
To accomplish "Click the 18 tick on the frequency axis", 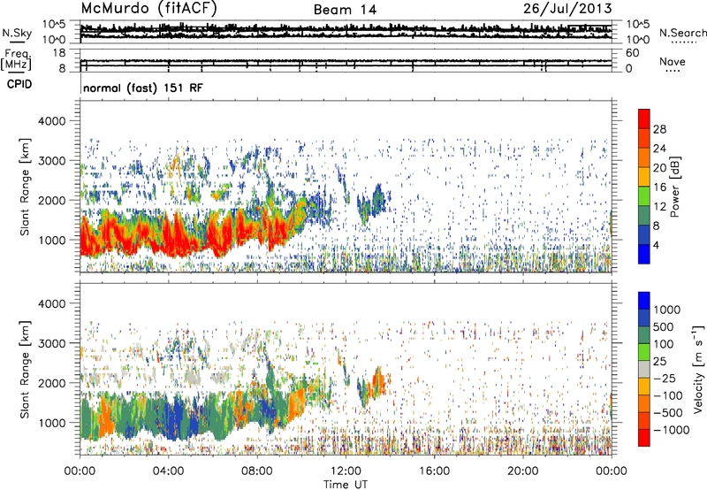I will [59, 53].
